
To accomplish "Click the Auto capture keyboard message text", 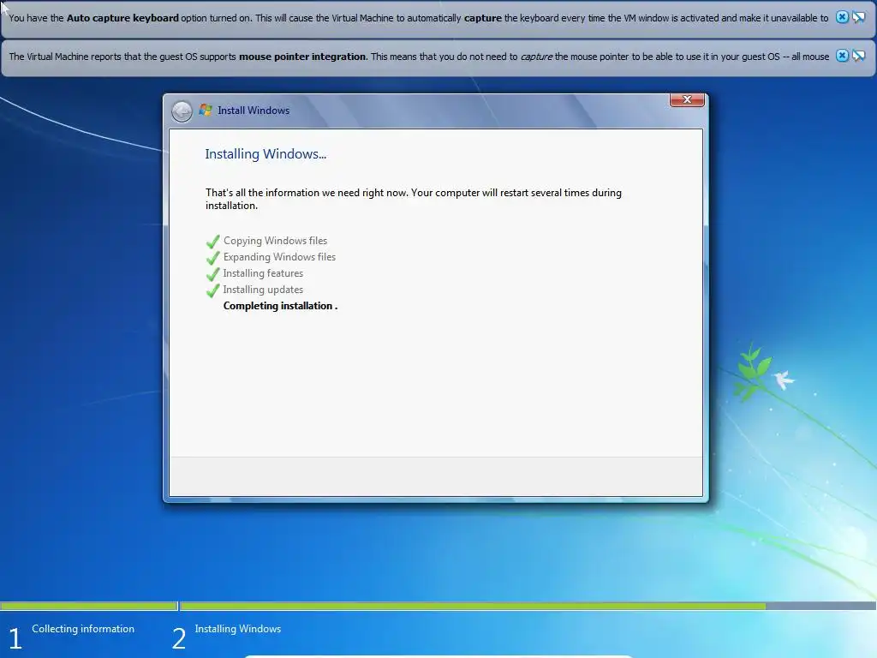I will coord(418,18).
